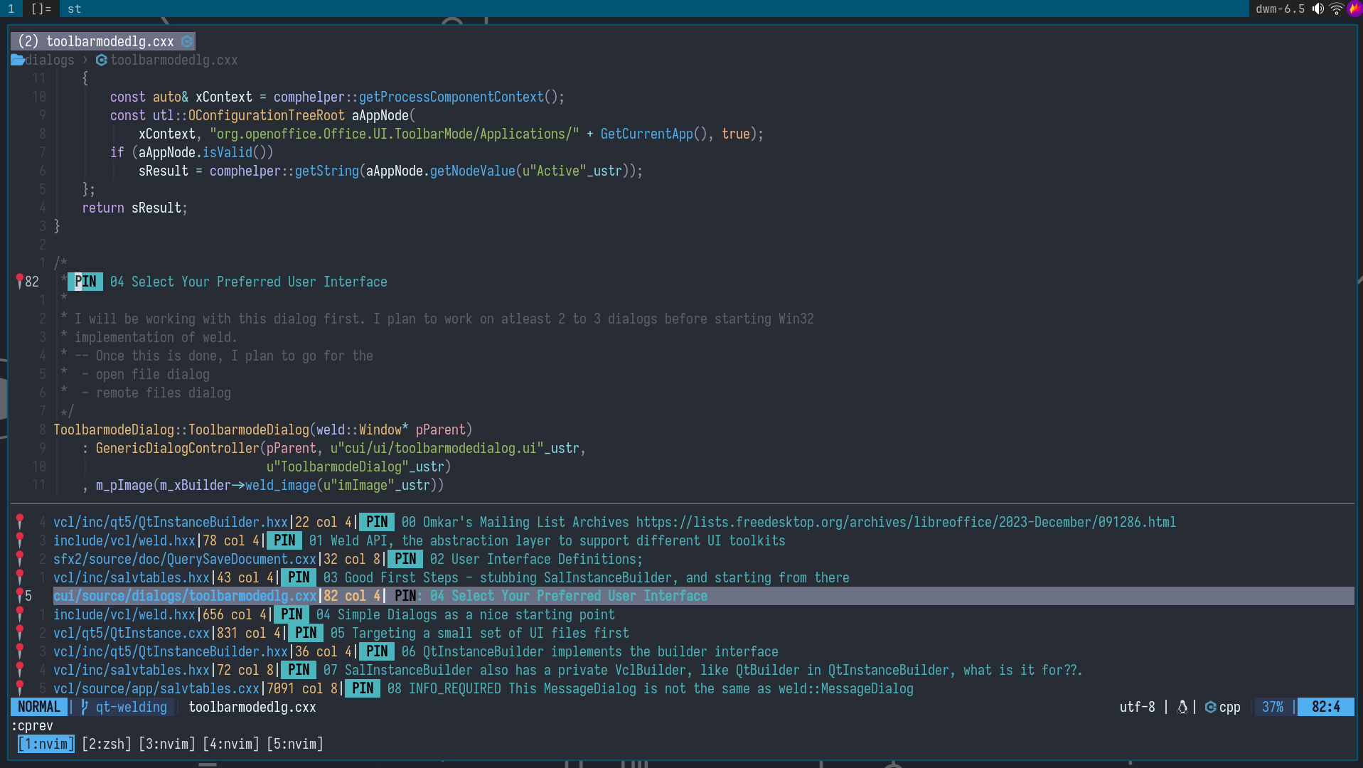This screenshot has height=768, width=1363.
Task: Click the NORMAL mode indicator
Action: click(39, 707)
